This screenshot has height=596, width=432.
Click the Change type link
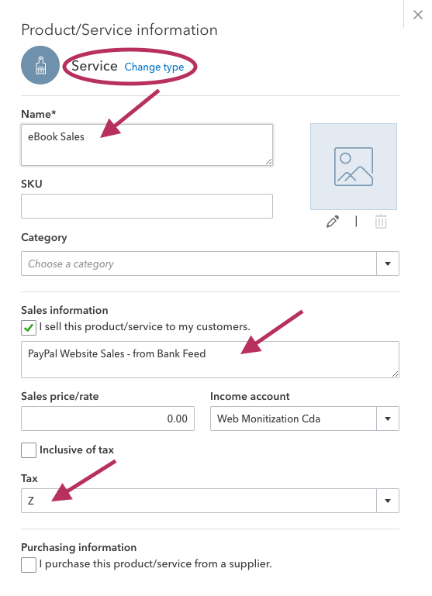point(154,67)
